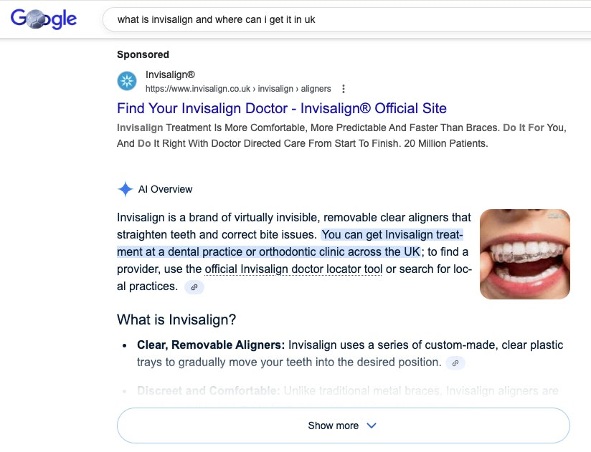Screen dimensions: 591x452
Task: Click the "AI Overview" label
Action: point(165,189)
